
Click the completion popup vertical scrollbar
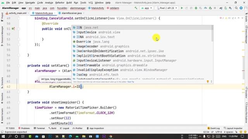[212, 34]
